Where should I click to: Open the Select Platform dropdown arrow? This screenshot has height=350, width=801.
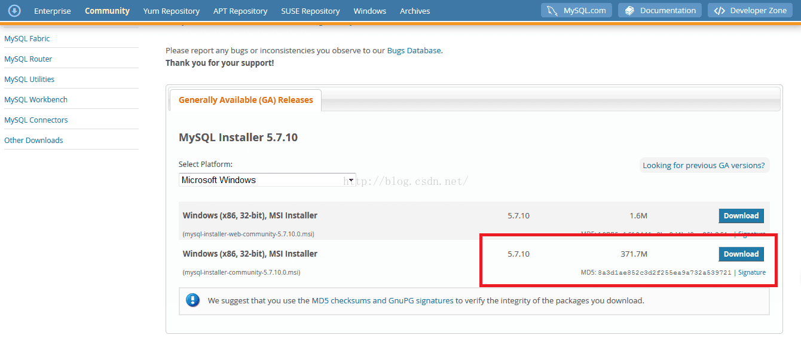[351, 179]
